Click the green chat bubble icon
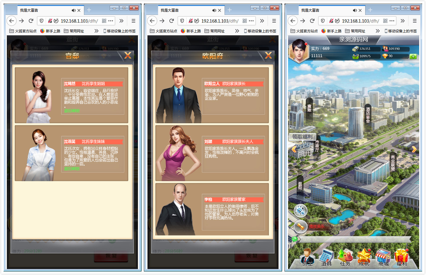This screenshot has width=426, height=275. 294,239
